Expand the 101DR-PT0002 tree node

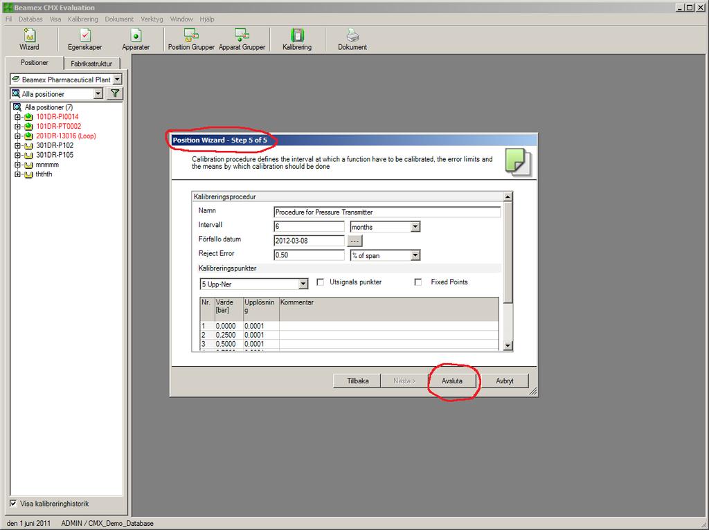coord(17,126)
